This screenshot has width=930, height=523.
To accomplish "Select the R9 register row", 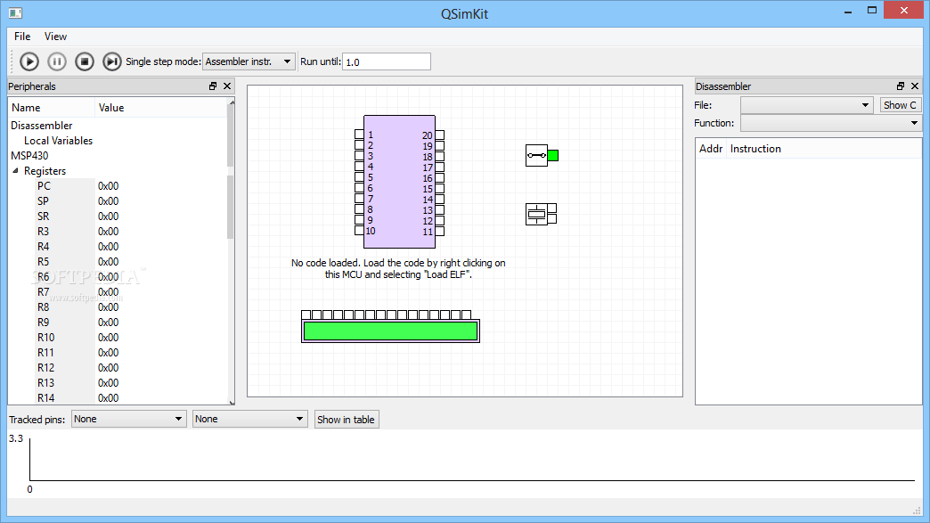I will (118, 322).
